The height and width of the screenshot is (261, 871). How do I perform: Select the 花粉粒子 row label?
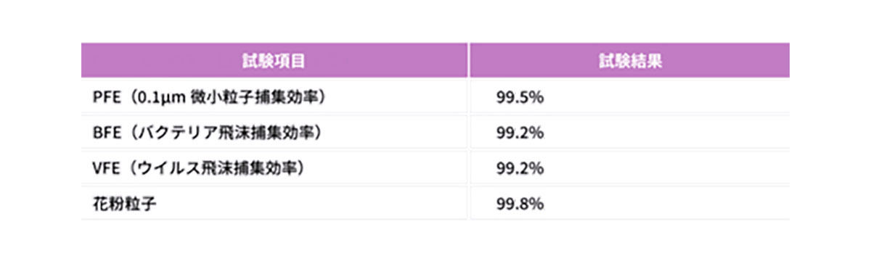tap(125, 204)
